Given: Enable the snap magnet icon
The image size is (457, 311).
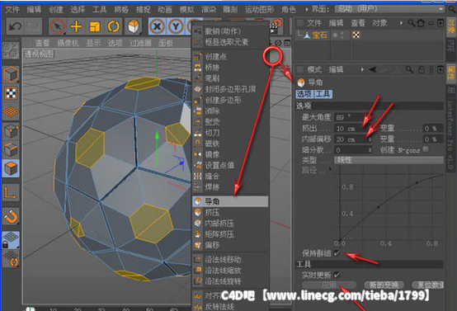Looking at the screenshot, I should [x=11, y=217].
